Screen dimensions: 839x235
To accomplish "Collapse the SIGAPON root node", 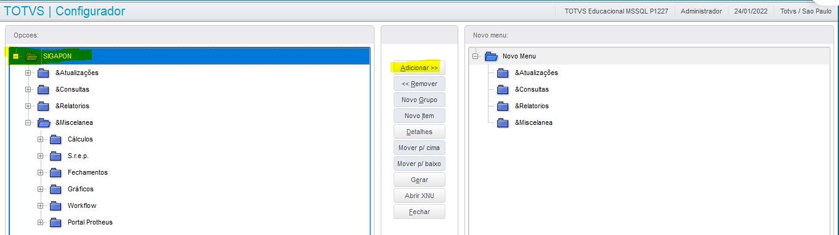I will (16, 56).
